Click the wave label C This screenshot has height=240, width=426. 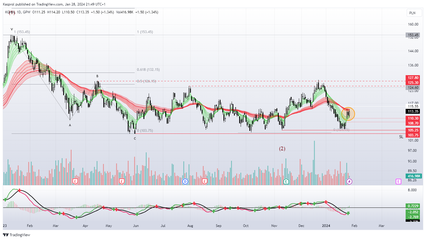(135, 138)
